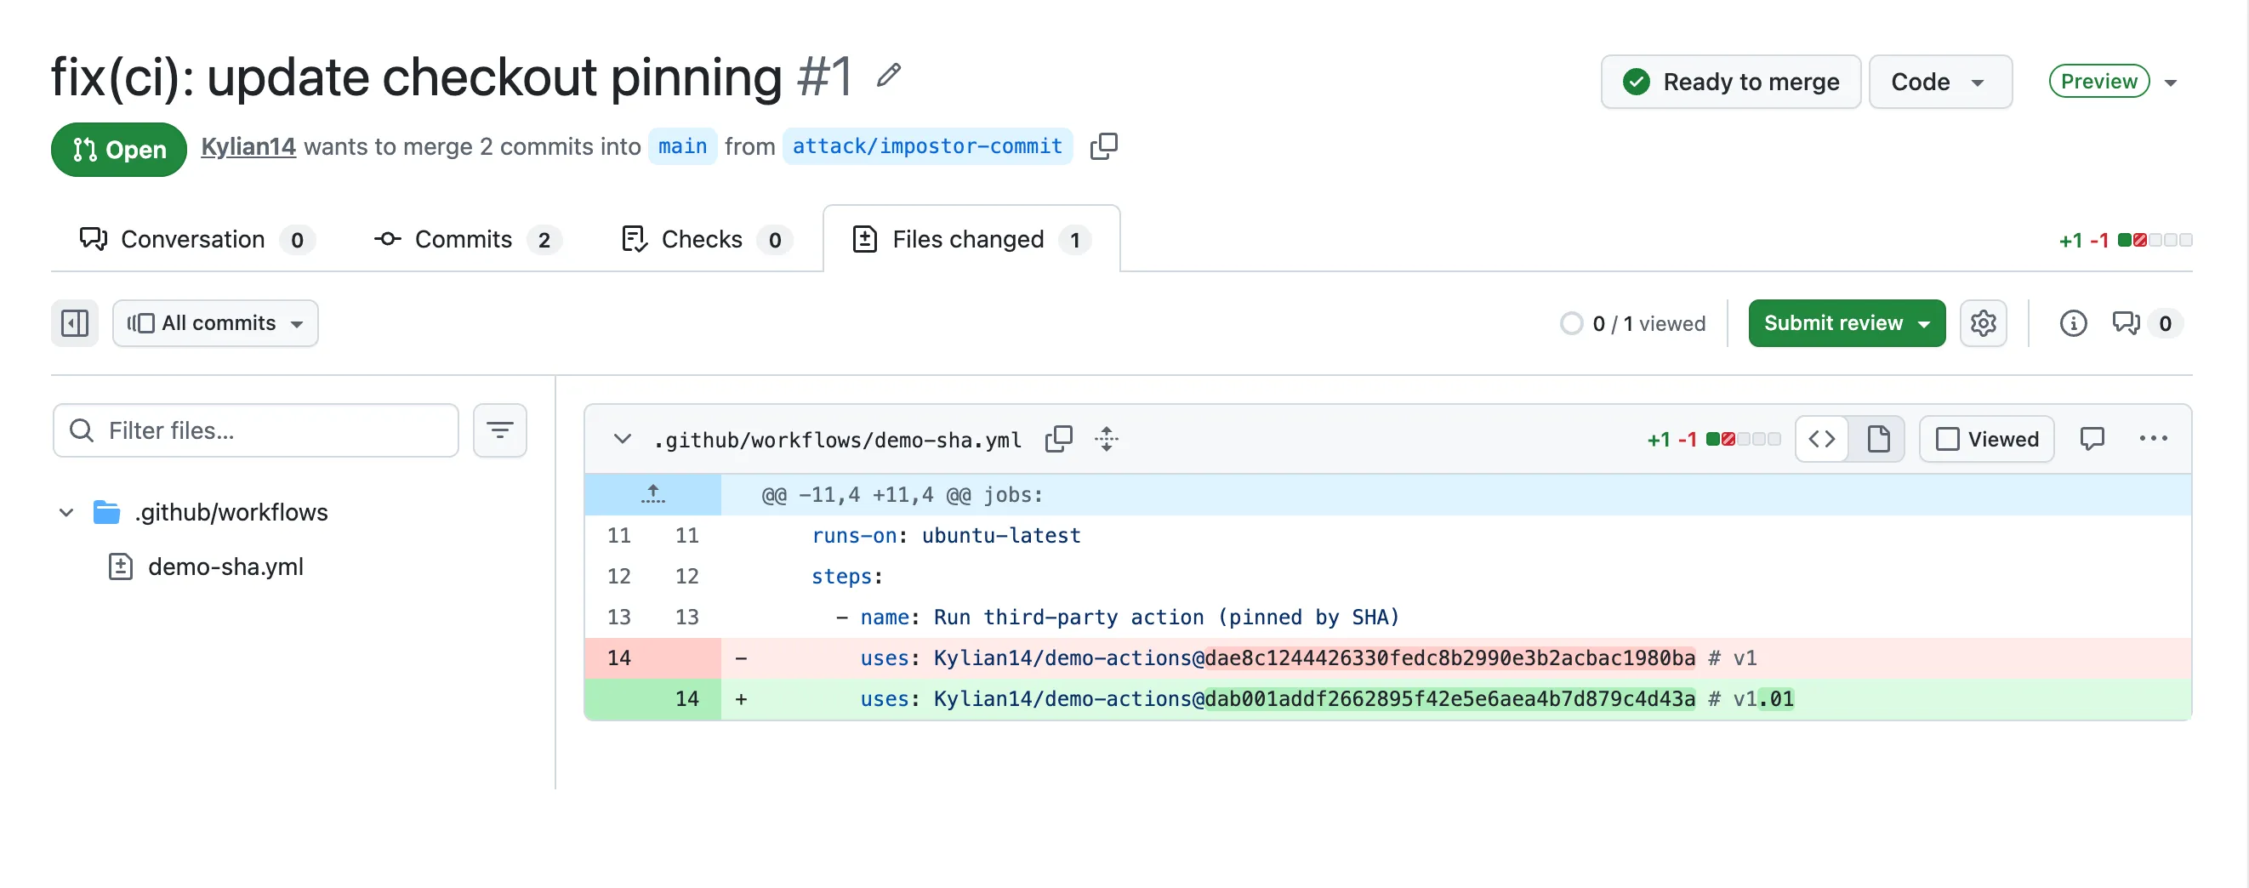The height and width of the screenshot is (888, 2249).
Task: Edit the pull request title pencil icon
Action: (x=889, y=76)
